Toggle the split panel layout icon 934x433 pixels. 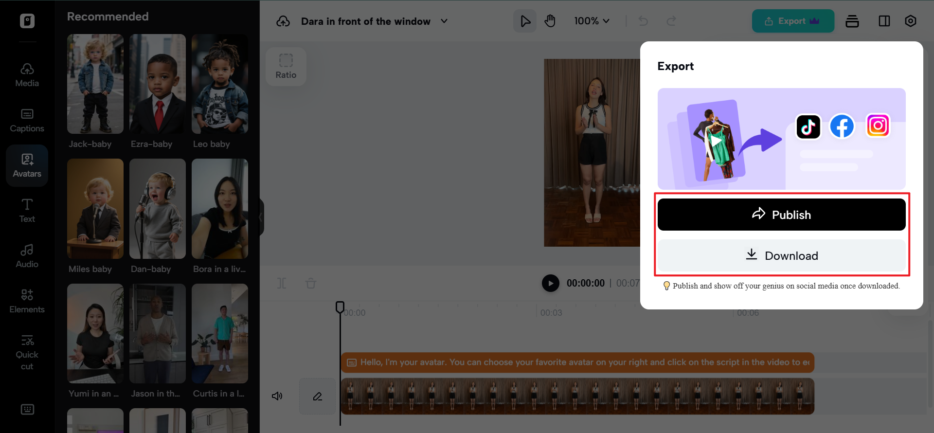(x=884, y=21)
